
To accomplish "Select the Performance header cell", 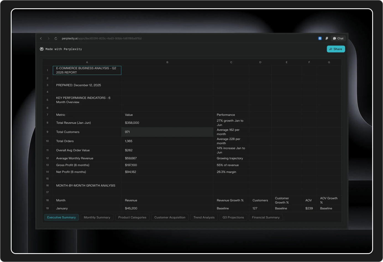I will click(231, 115).
